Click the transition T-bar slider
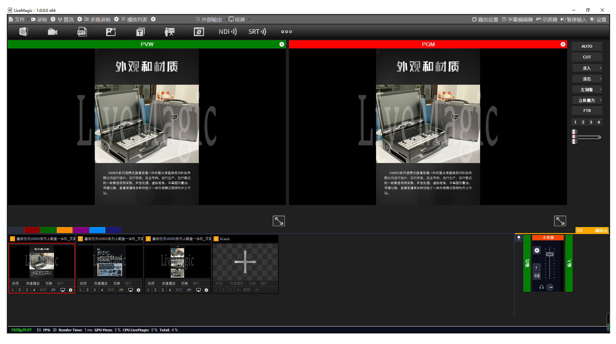 [x=575, y=137]
